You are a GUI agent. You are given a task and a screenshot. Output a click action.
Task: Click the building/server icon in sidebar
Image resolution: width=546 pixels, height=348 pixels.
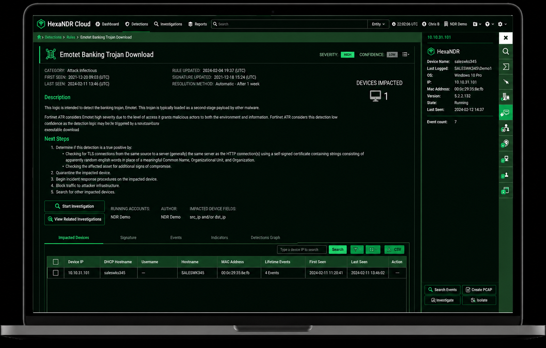coord(506,97)
